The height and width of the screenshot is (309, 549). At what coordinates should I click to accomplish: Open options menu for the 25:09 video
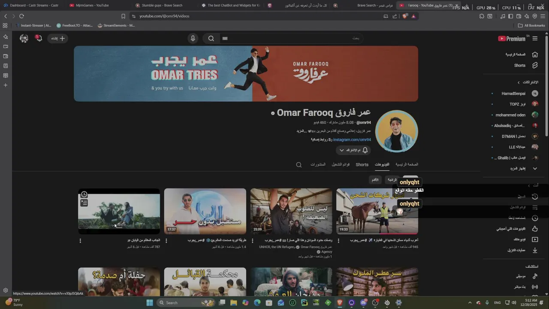252,241
